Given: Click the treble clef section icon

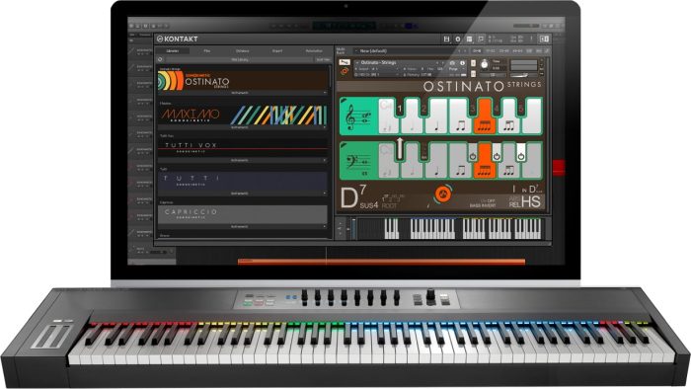Looking at the screenshot, I should [358, 117].
